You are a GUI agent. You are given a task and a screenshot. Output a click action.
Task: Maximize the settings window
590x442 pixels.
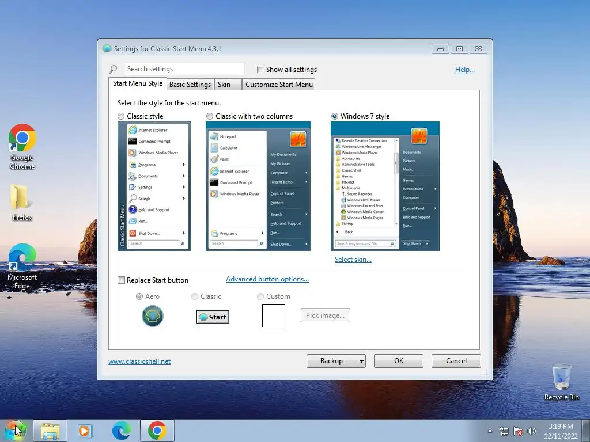tap(459, 49)
